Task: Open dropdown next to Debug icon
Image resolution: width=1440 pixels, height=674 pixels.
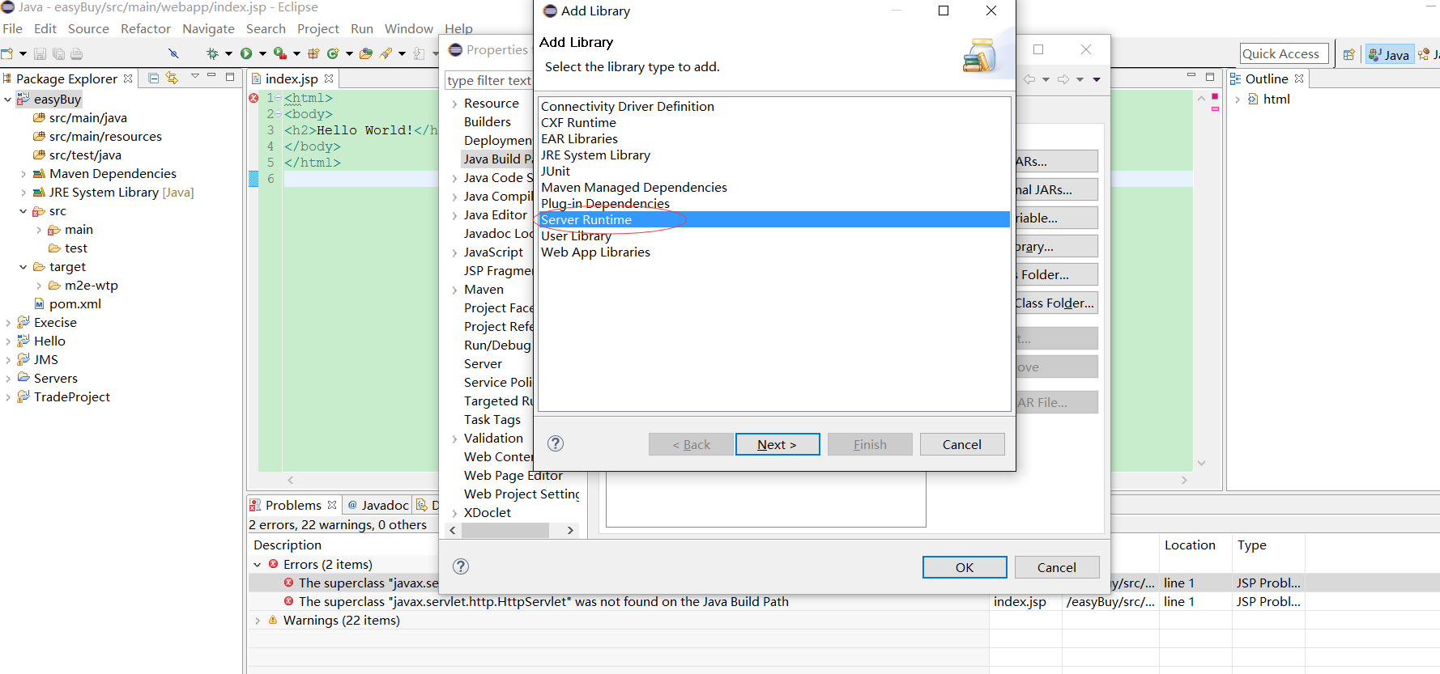Action: click(228, 53)
